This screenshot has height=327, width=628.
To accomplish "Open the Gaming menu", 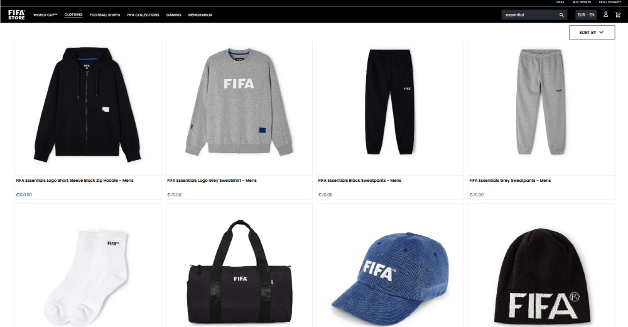I will 173,15.
